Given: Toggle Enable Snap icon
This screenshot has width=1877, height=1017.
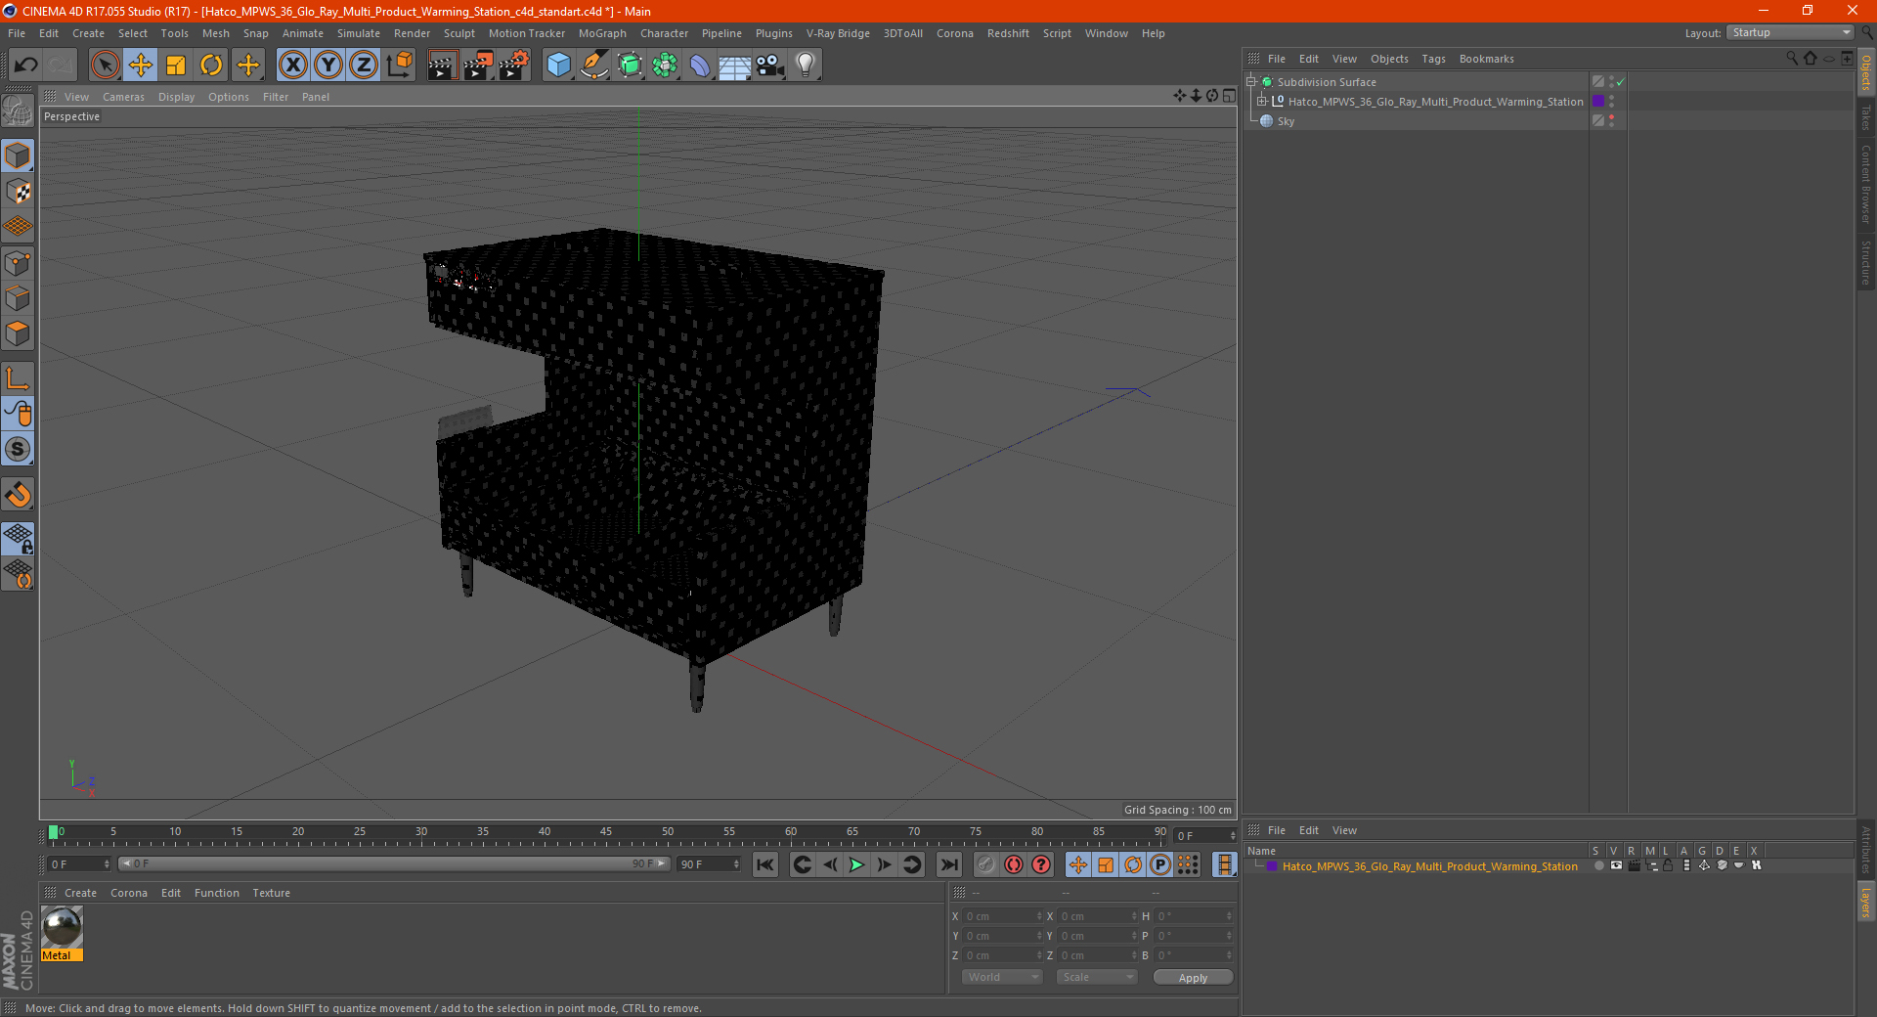Looking at the screenshot, I should click(18, 495).
